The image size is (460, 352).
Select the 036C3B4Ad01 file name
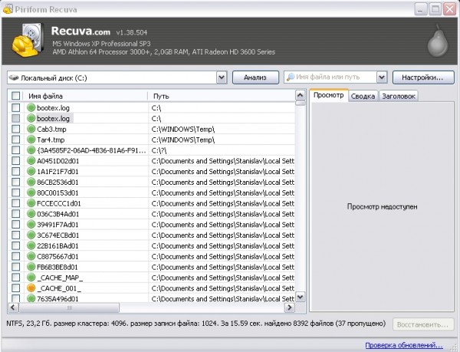[58, 214]
